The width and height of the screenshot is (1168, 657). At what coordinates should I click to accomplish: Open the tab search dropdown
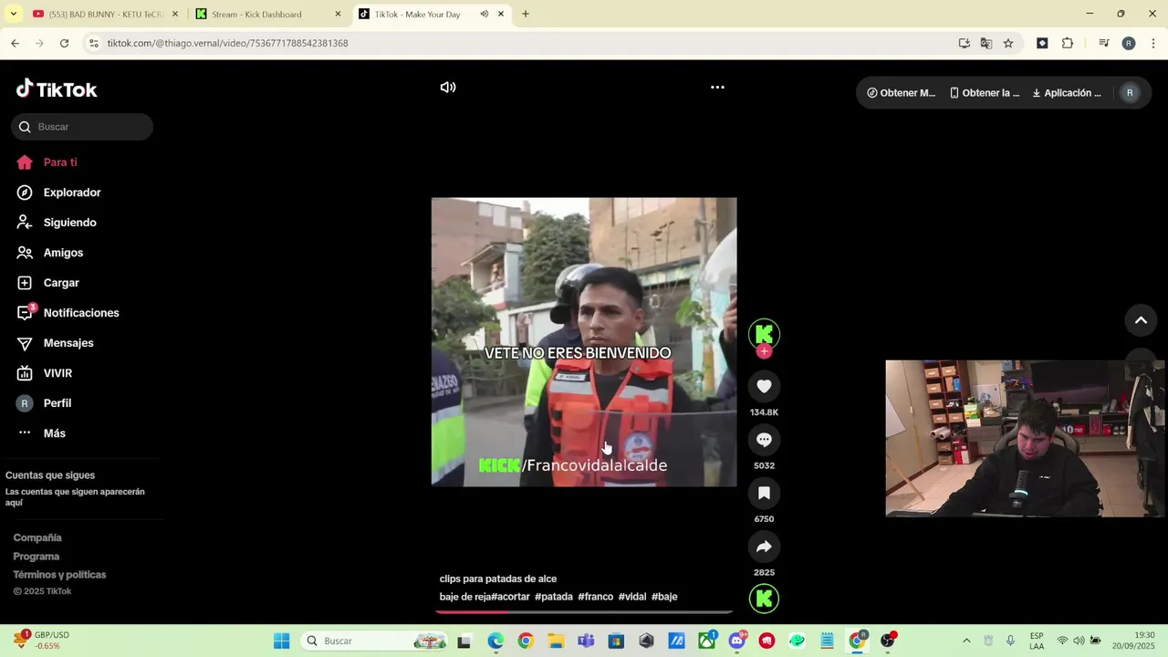pyautogui.click(x=13, y=15)
